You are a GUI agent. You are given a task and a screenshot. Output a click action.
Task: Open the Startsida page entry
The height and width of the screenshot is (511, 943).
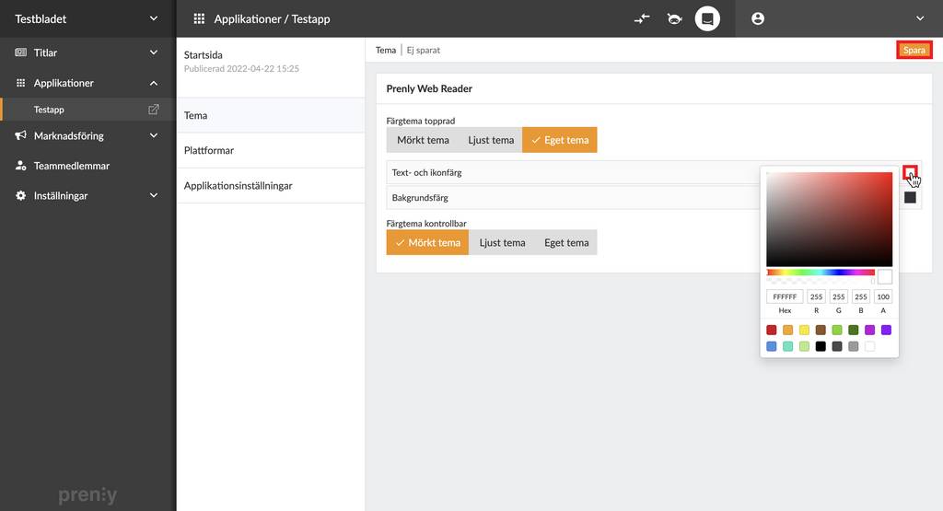click(x=271, y=67)
